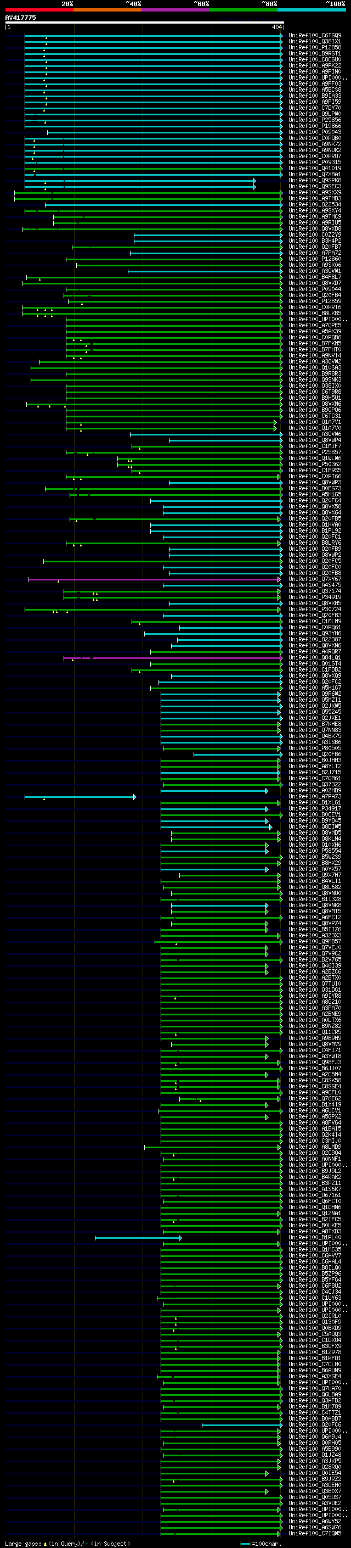Viewport: 351px width, 1548px height.
Task: Select label UniRef100_Q93YH6
Action: pos(315,633)
